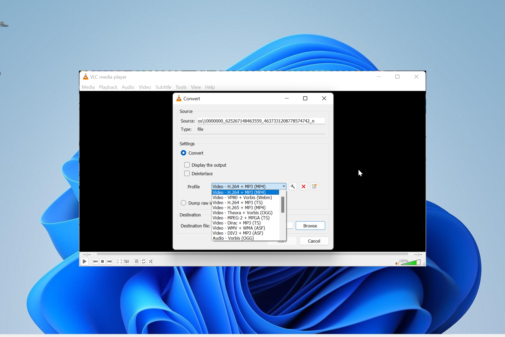This screenshot has height=337, width=505.
Task: Click the playback seek bar
Action: [x=252, y=254]
